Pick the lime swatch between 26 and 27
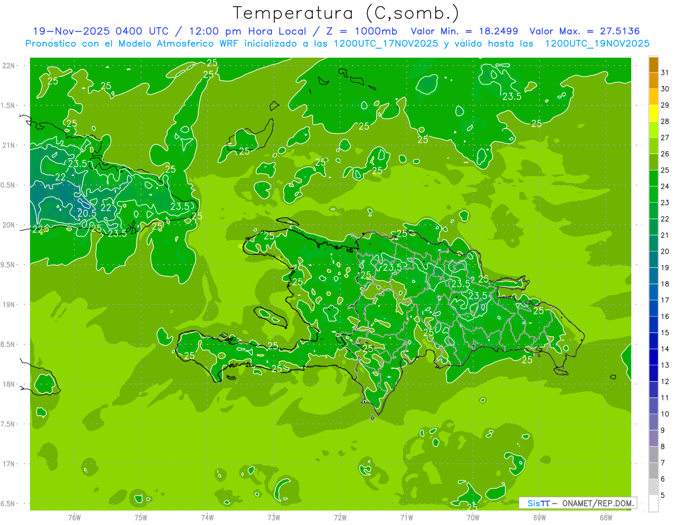This screenshot has width=680, height=525. [653, 146]
